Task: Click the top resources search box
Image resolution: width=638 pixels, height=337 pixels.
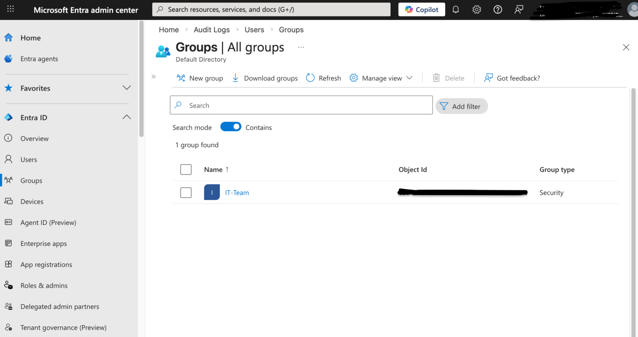Action: pyautogui.click(x=271, y=10)
